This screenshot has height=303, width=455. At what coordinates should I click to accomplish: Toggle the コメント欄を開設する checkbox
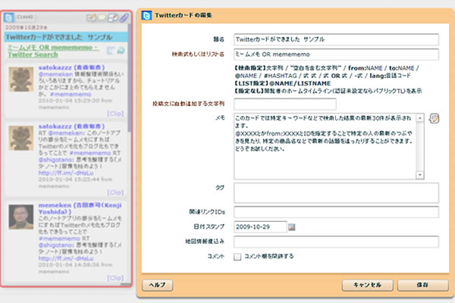tap(237, 257)
